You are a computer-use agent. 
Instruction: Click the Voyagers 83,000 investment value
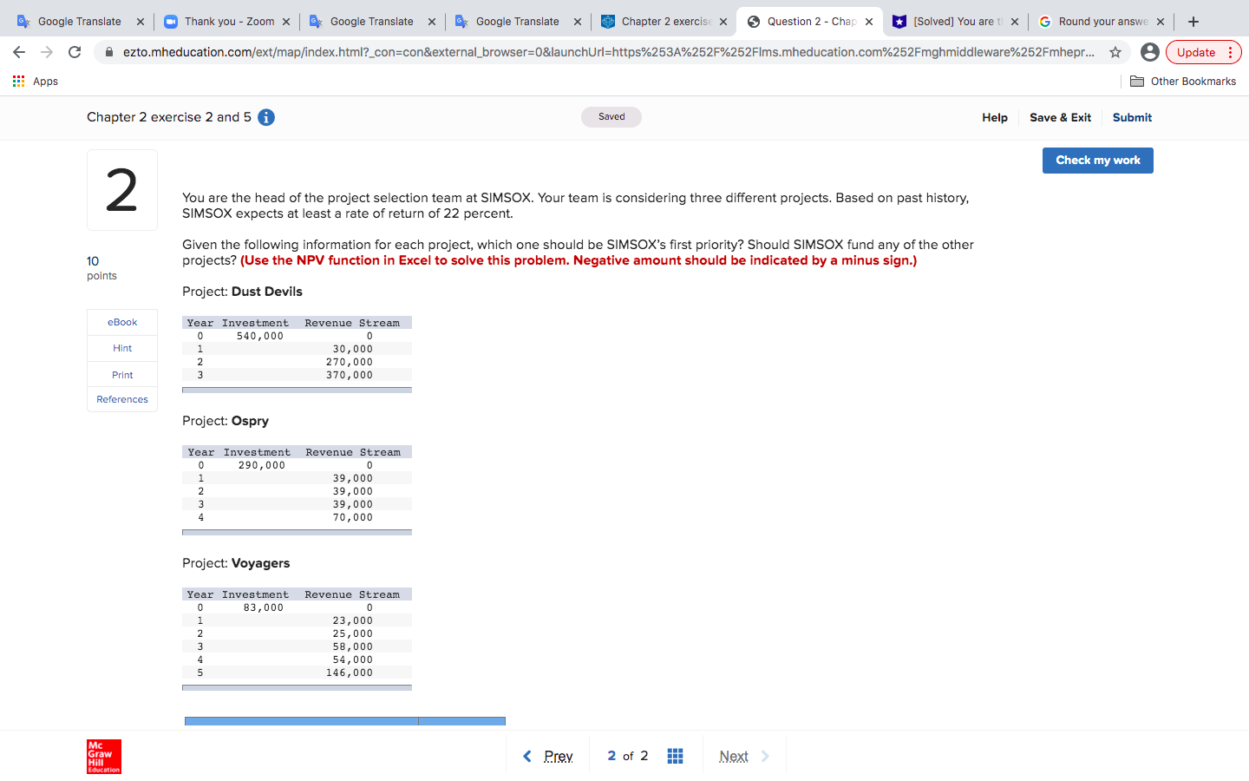[264, 607]
